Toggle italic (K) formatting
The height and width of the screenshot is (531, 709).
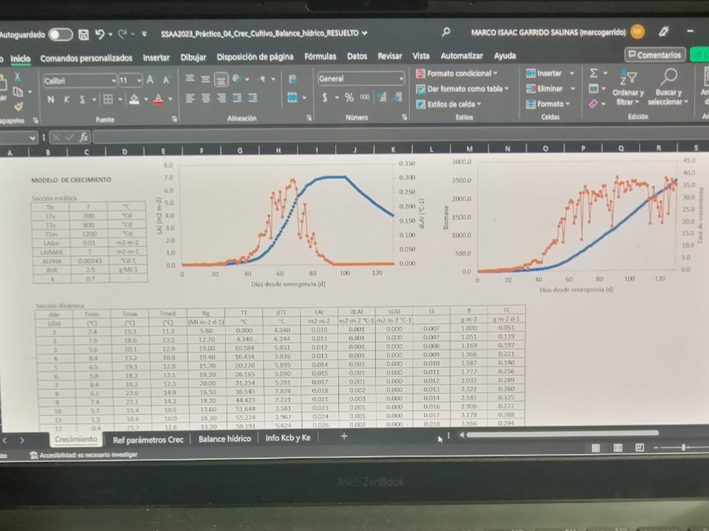(67, 99)
